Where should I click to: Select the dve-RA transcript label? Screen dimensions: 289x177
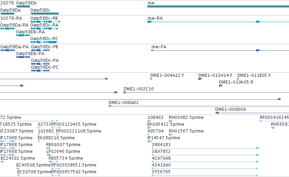[155, 18]
